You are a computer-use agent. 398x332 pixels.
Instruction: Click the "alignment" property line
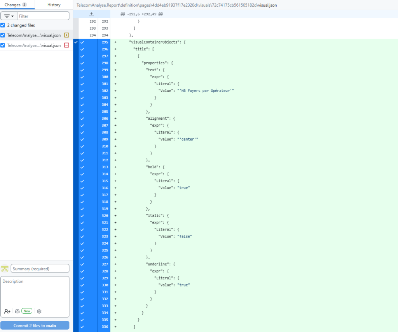161,119
